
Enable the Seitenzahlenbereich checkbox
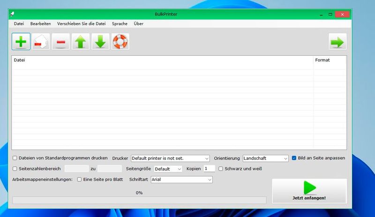coord(15,169)
